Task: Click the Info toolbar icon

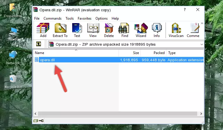Action: [157, 30]
